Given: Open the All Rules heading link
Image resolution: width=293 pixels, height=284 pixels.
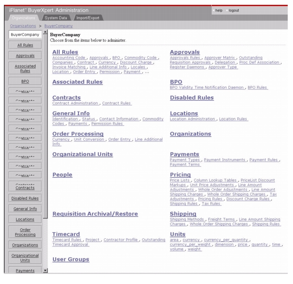Looking at the screenshot, I should (x=65, y=52).
